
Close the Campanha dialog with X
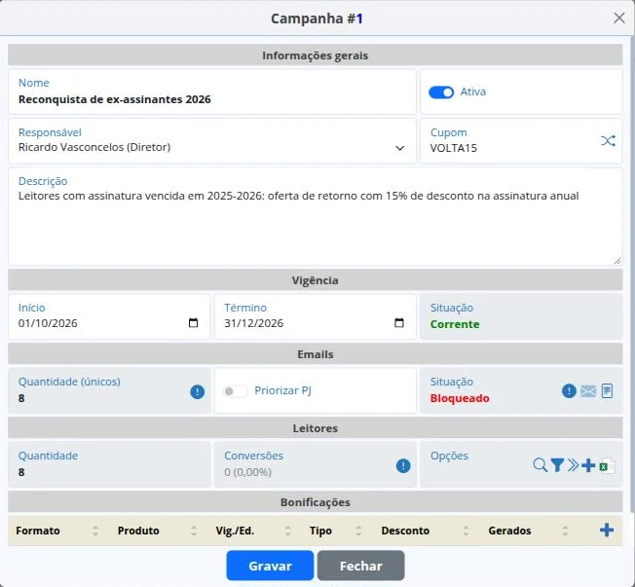(x=618, y=18)
